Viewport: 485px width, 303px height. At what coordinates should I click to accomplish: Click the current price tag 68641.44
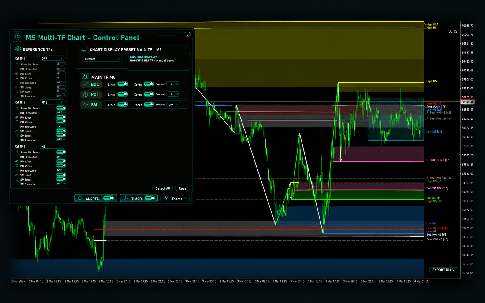click(468, 102)
